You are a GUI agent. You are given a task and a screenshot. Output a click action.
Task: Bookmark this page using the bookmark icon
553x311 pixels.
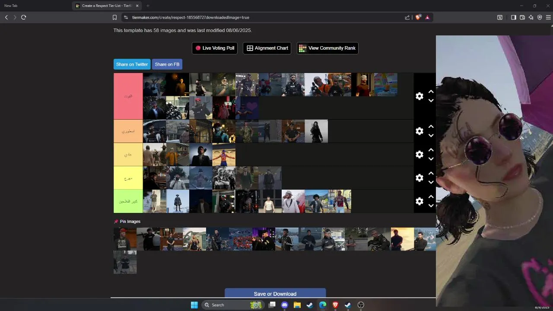114,17
